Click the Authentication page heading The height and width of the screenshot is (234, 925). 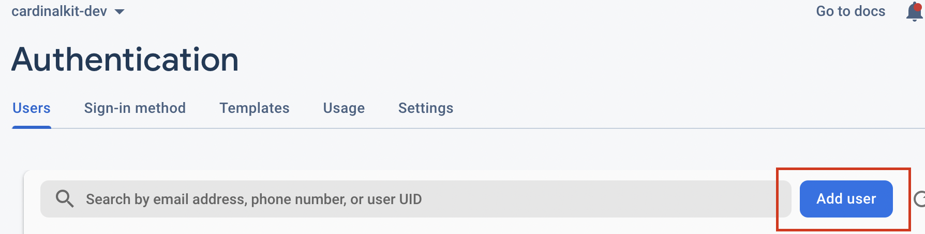tap(125, 60)
